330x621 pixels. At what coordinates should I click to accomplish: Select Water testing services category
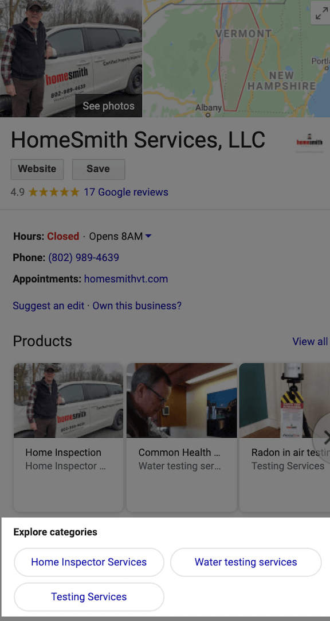click(x=246, y=562)
